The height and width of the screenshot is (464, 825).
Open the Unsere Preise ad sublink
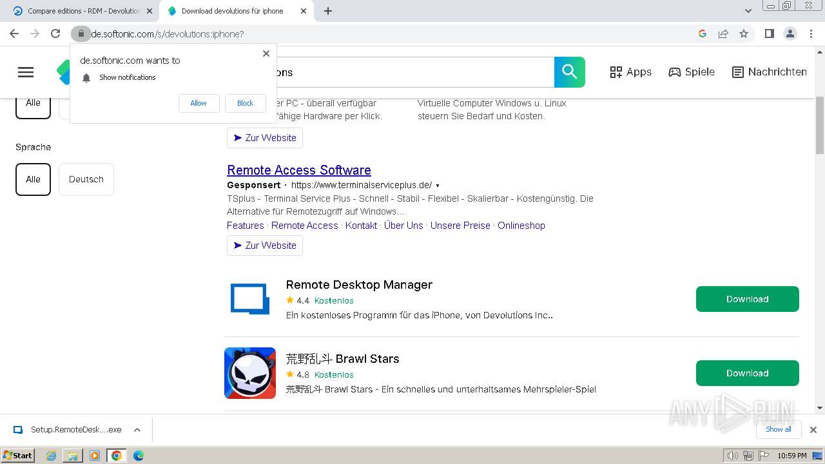(x=460, y=226)
